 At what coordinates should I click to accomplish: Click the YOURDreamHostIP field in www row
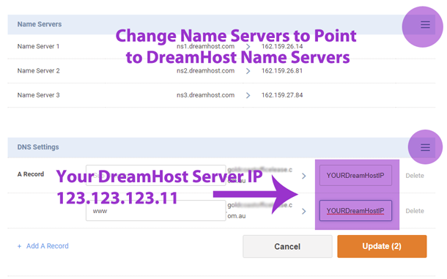tap(355, 211)
